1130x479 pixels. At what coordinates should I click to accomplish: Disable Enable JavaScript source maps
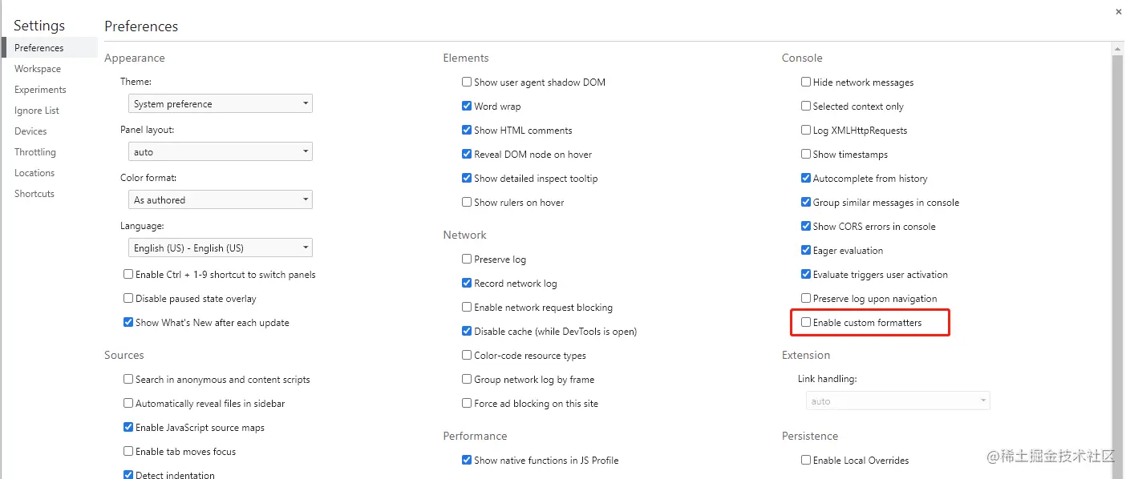[128, 428]
